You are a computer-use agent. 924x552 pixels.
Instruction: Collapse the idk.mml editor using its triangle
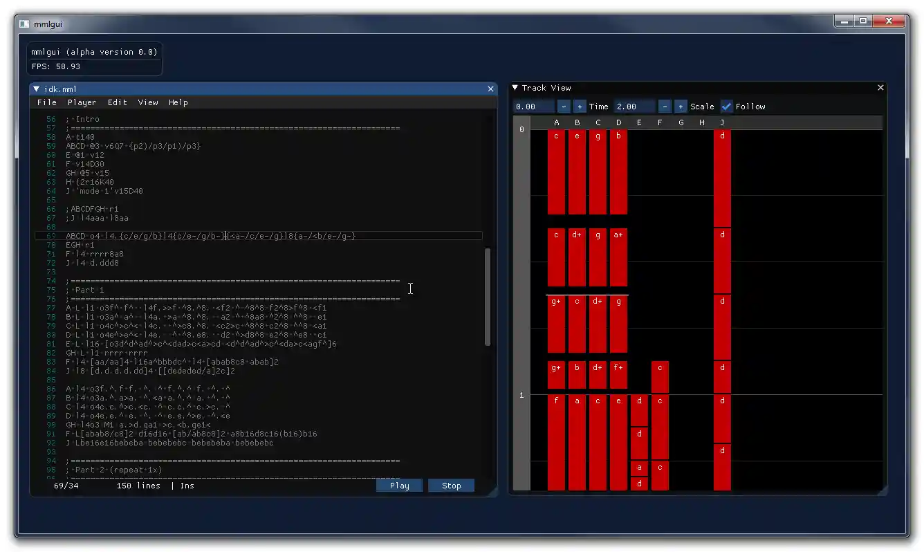point(36,89)
